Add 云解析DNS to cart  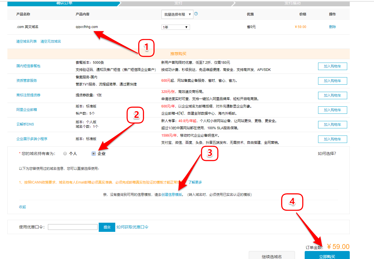pyautogui.click(x=332, y=125)
